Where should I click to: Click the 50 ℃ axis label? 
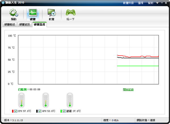11,60
